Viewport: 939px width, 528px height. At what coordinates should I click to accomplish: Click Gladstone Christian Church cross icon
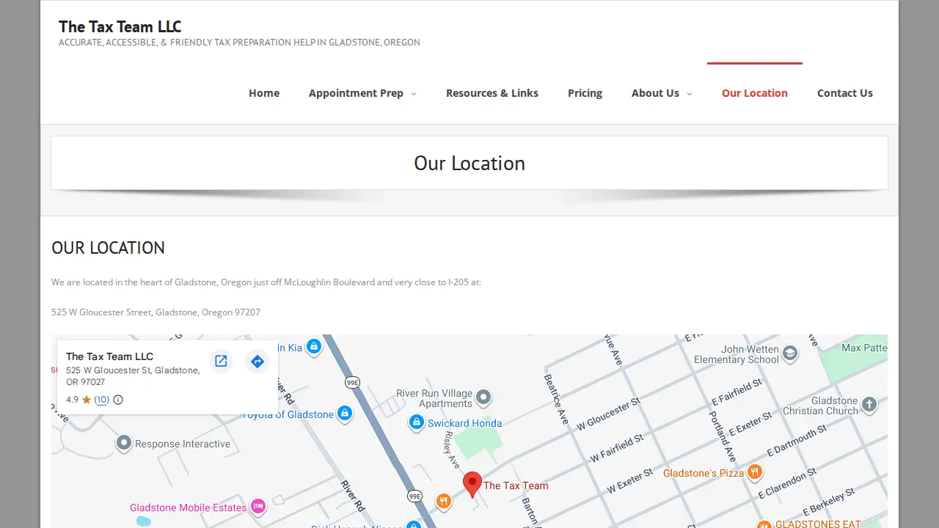point(869,404)
